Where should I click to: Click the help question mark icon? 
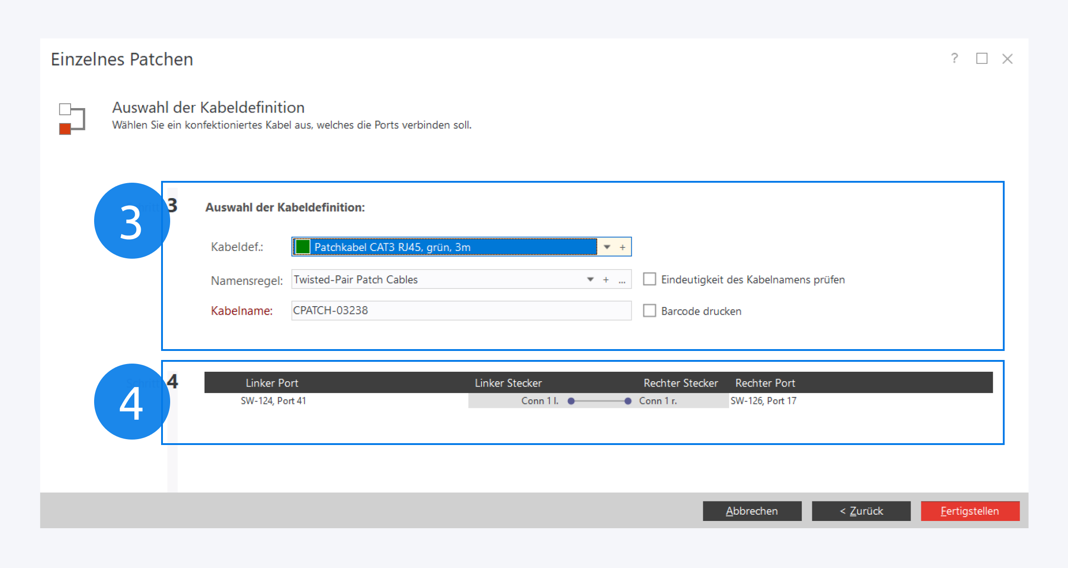point(954,58)
